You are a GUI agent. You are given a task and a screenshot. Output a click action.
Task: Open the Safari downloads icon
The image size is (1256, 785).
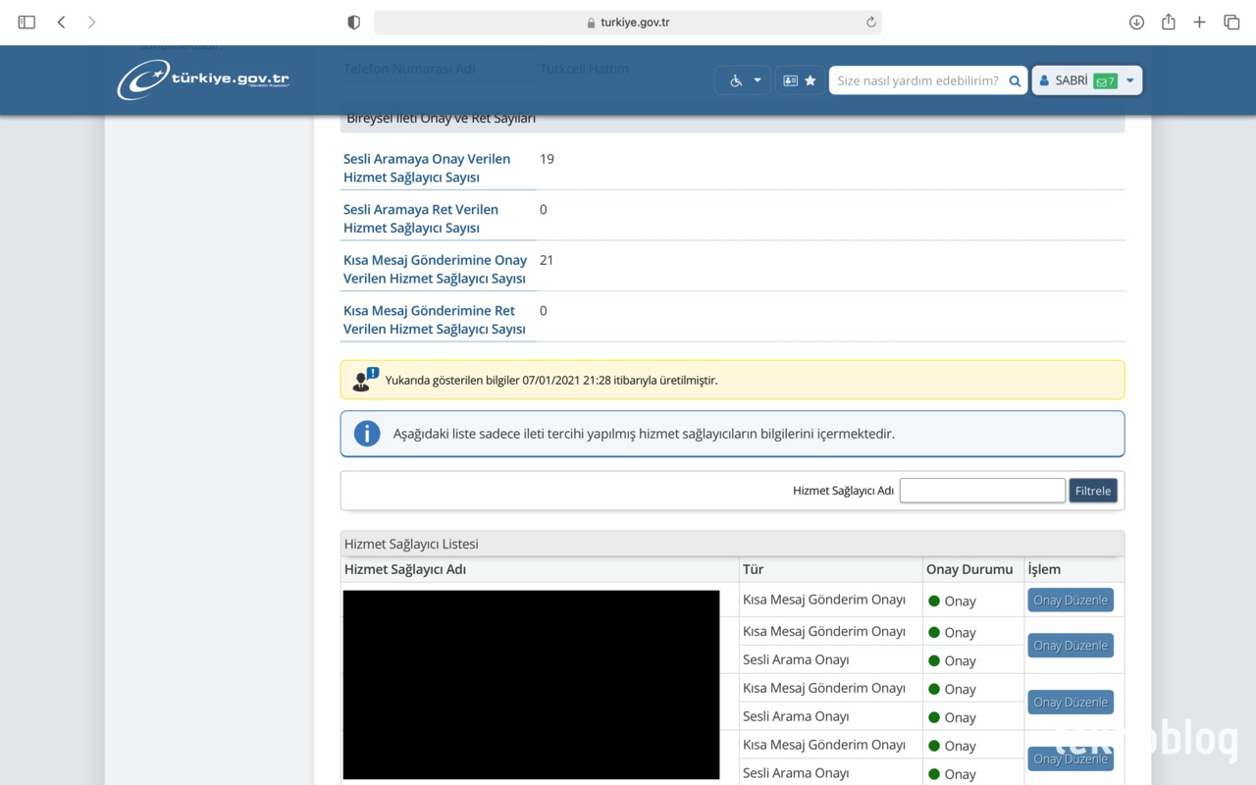point(1136,22)
